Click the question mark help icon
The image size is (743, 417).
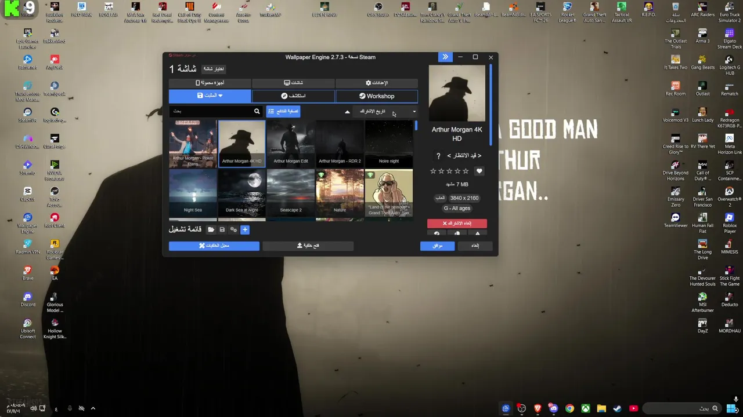coord(438,156)
